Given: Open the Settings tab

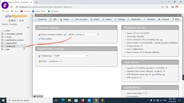Looking at the screenshot, I should 120,19.
